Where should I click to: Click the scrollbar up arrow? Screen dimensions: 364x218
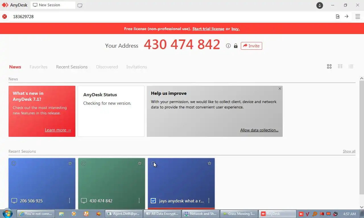(x=362, y=78)
